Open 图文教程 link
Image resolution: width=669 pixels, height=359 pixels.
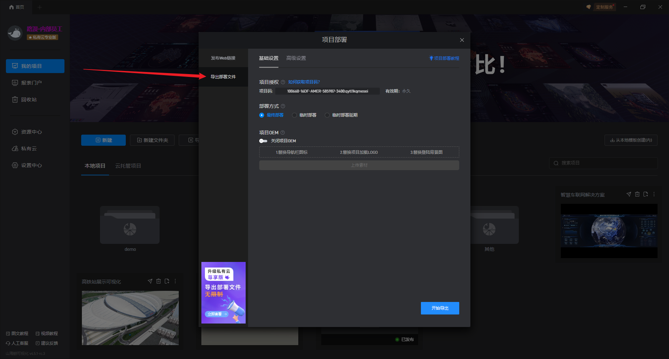click(x=17, y=334)
